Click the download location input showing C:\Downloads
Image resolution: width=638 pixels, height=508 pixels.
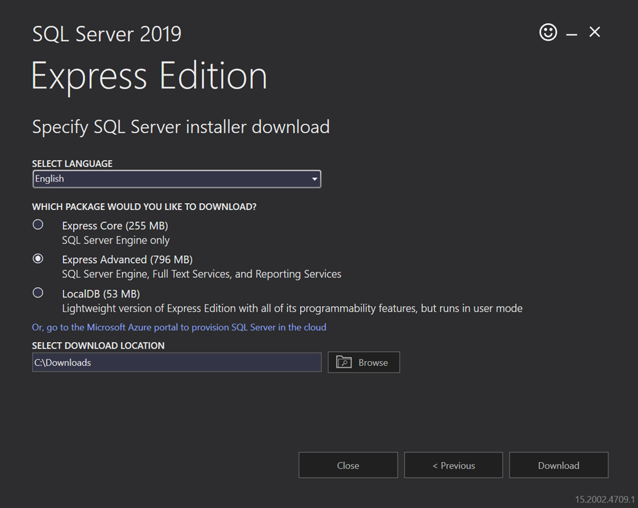coord(176,362)
